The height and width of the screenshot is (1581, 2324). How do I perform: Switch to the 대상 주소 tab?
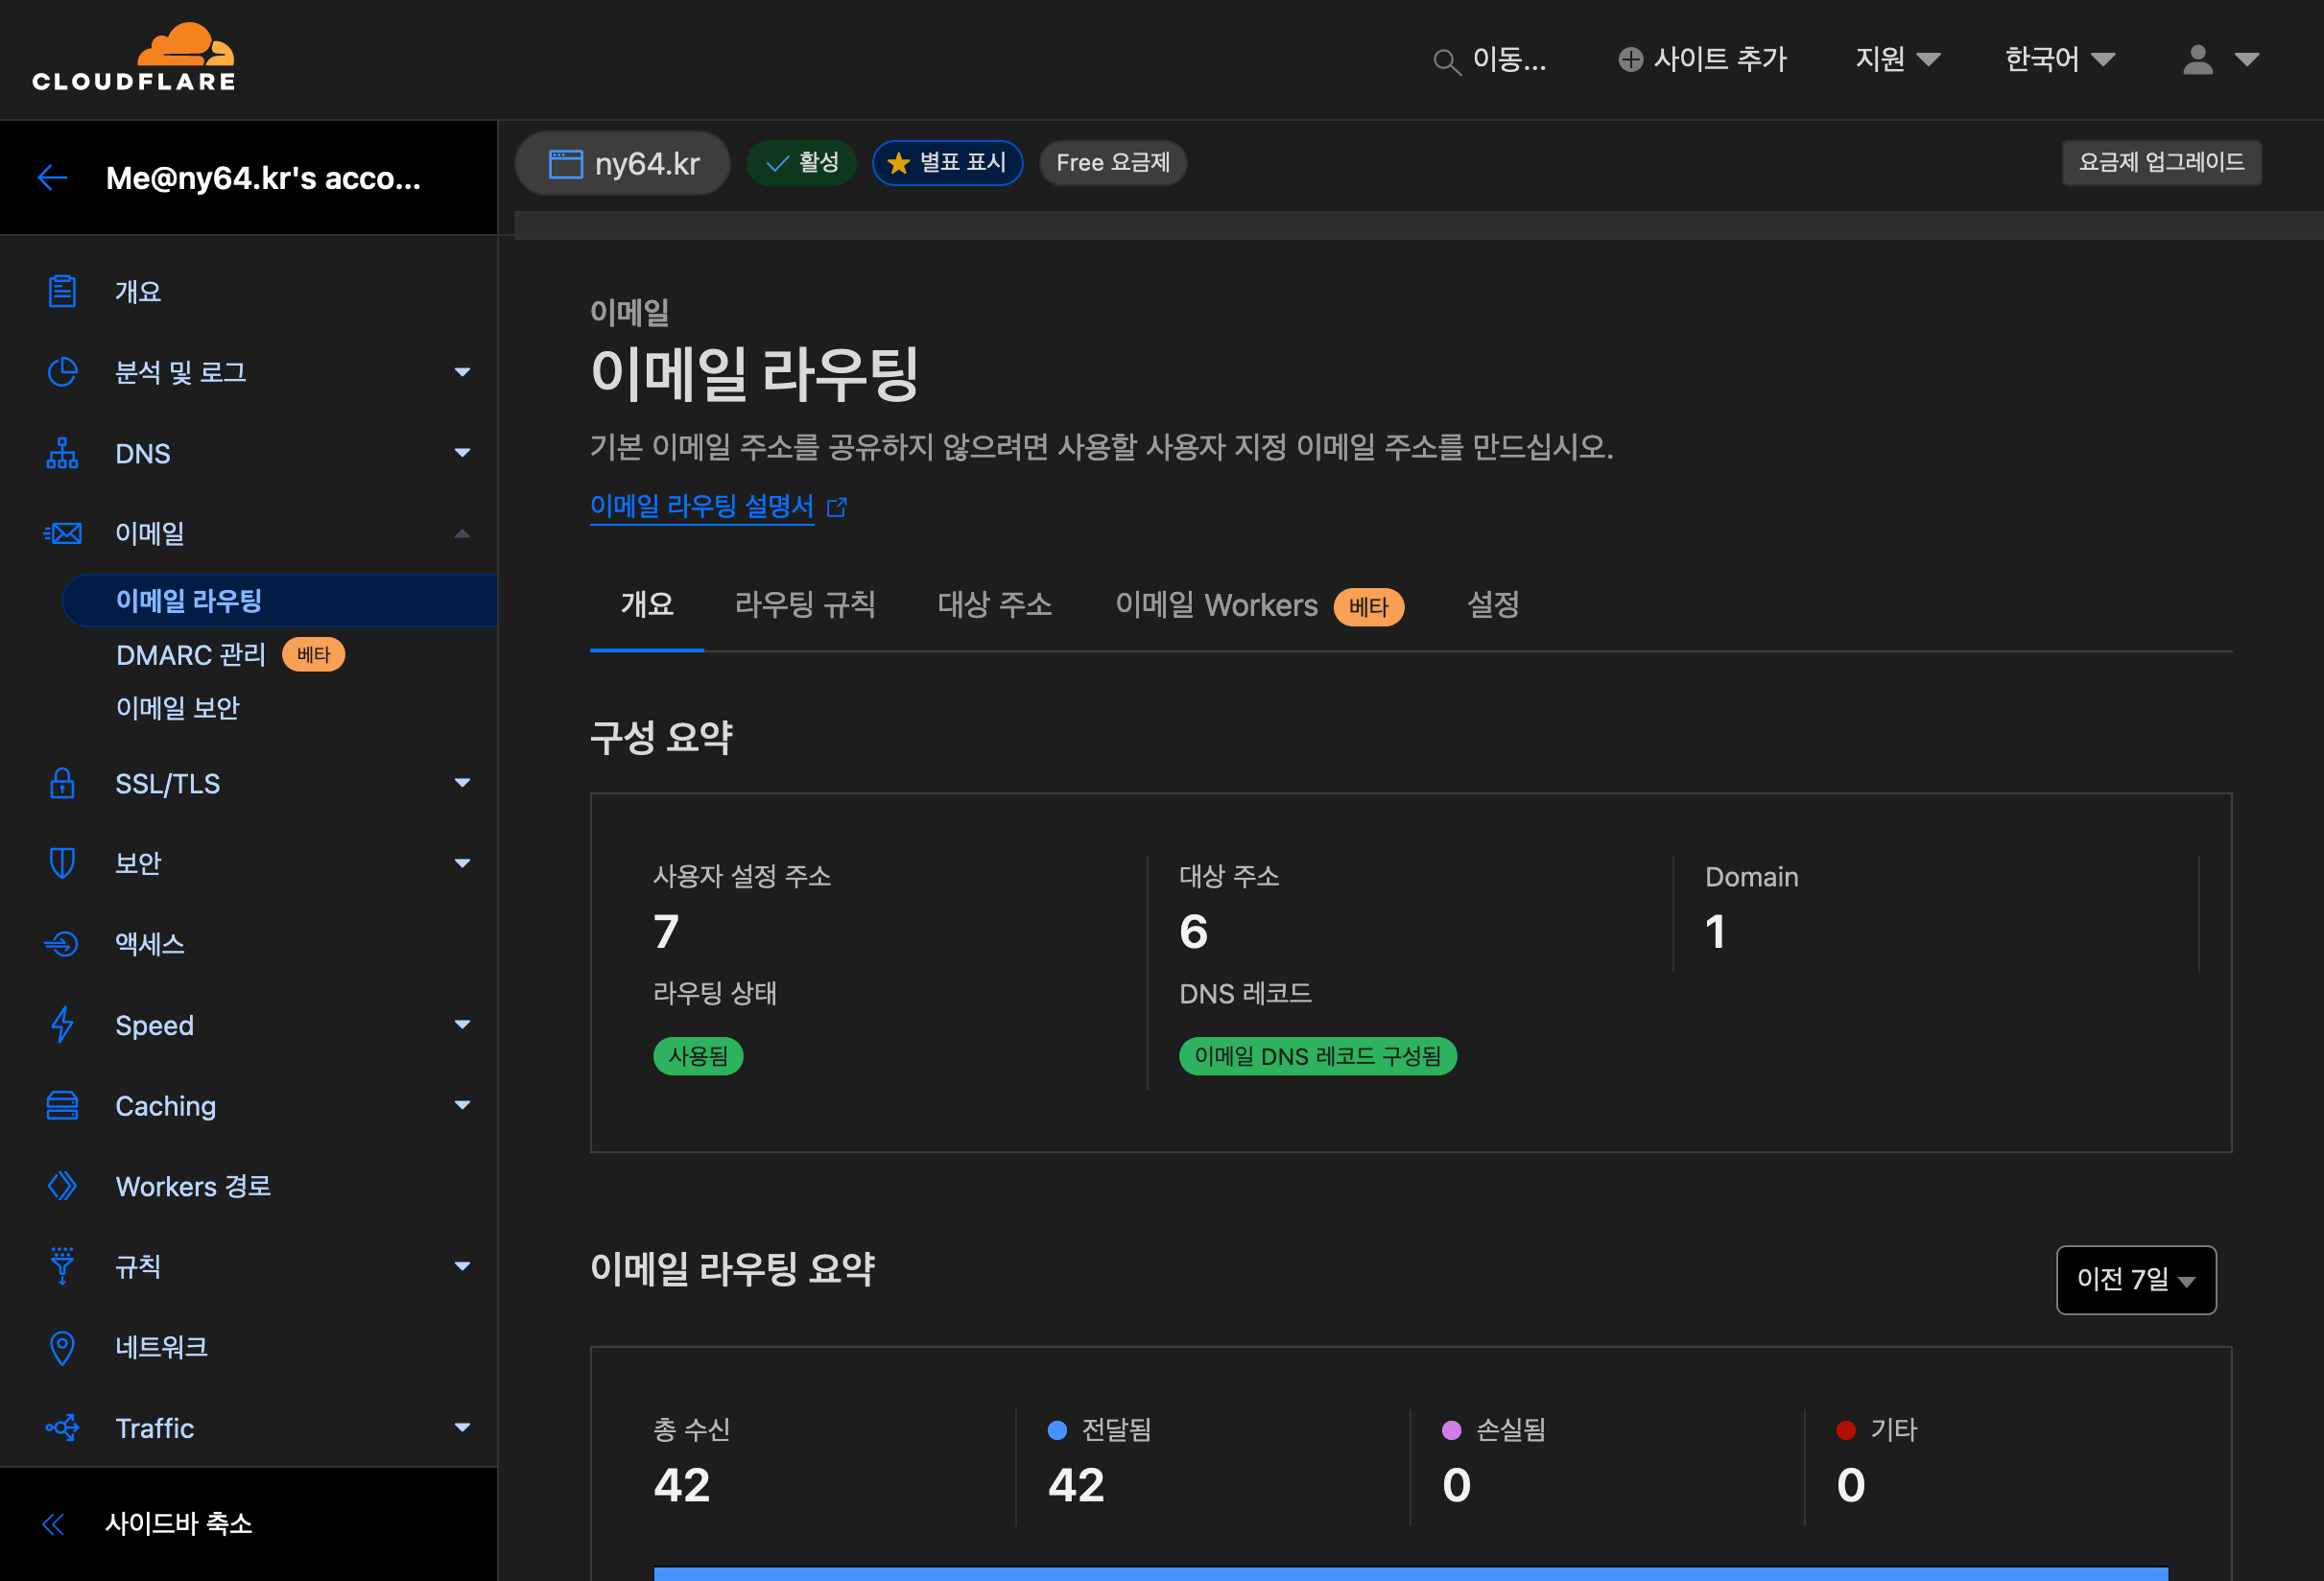pyautogui.click(x=995, y=604)
